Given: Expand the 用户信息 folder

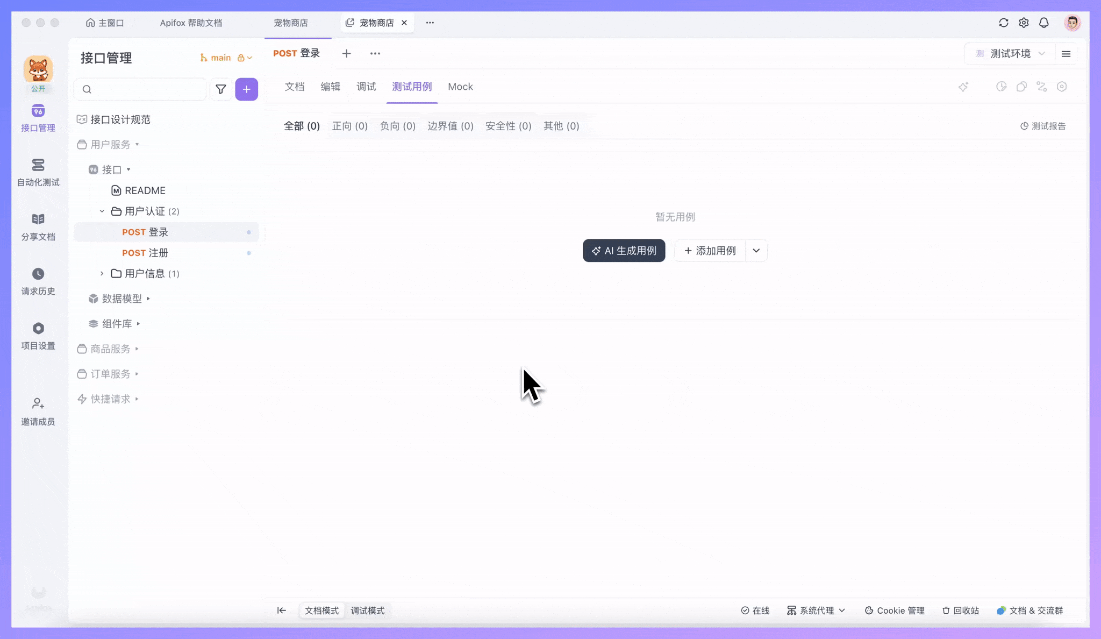Looking at the screenshot, I should pyautogui.click(x=102, y=273).
